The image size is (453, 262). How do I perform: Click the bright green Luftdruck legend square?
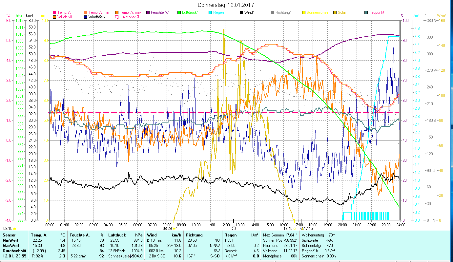[x=179, y=13]
